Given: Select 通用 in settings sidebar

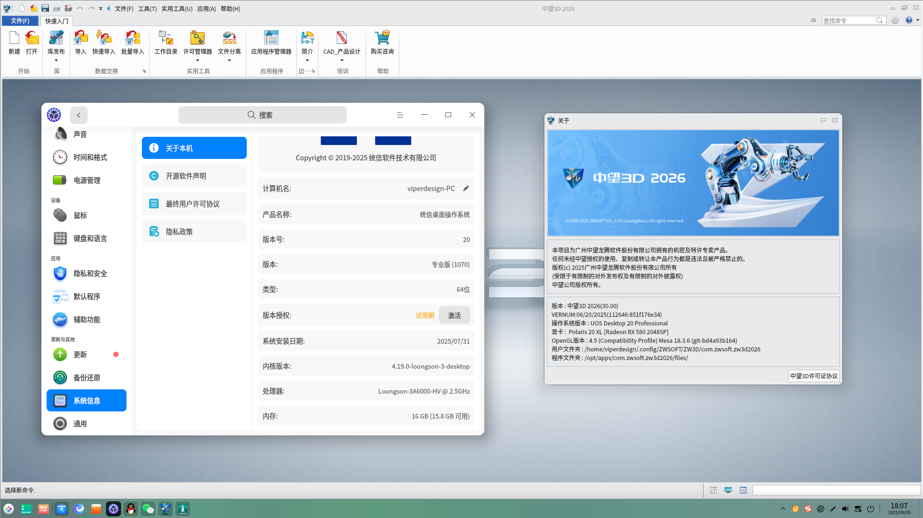Looking at the screenshot, I should [x=87, y=424].
